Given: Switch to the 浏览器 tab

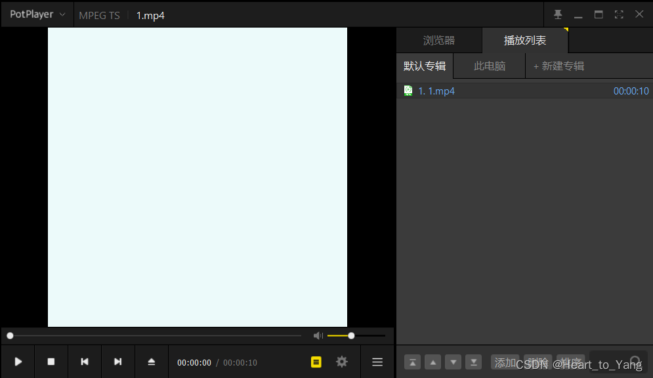Looking at the screenshot, I should (439, 41).
